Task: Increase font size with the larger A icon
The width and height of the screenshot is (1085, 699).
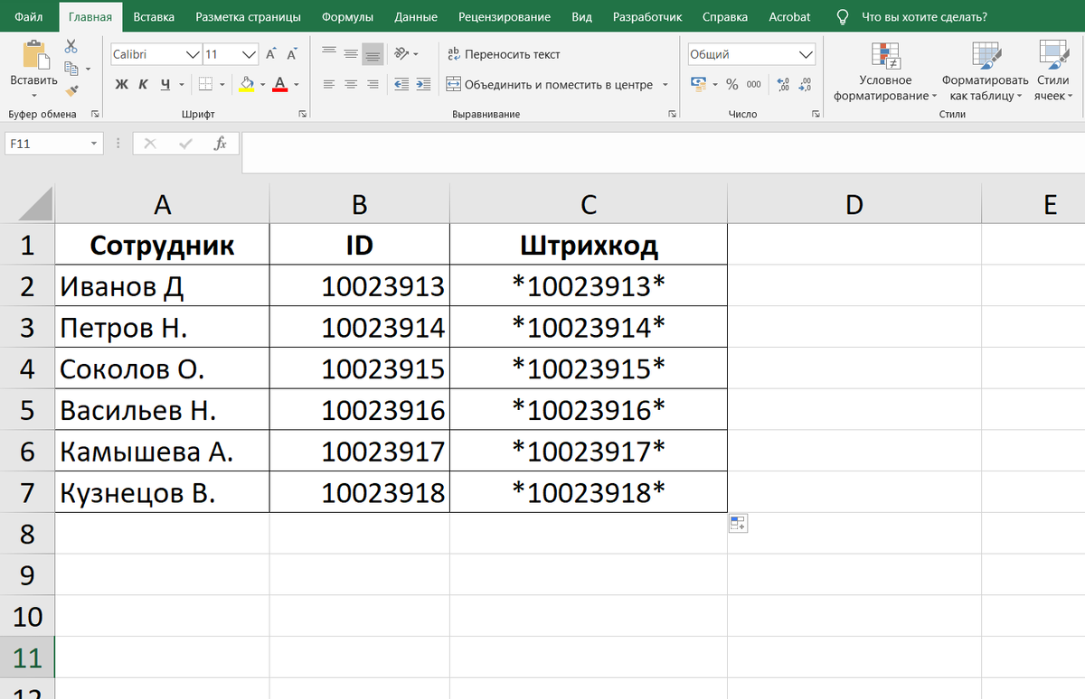Action: (x=270, y=54)
